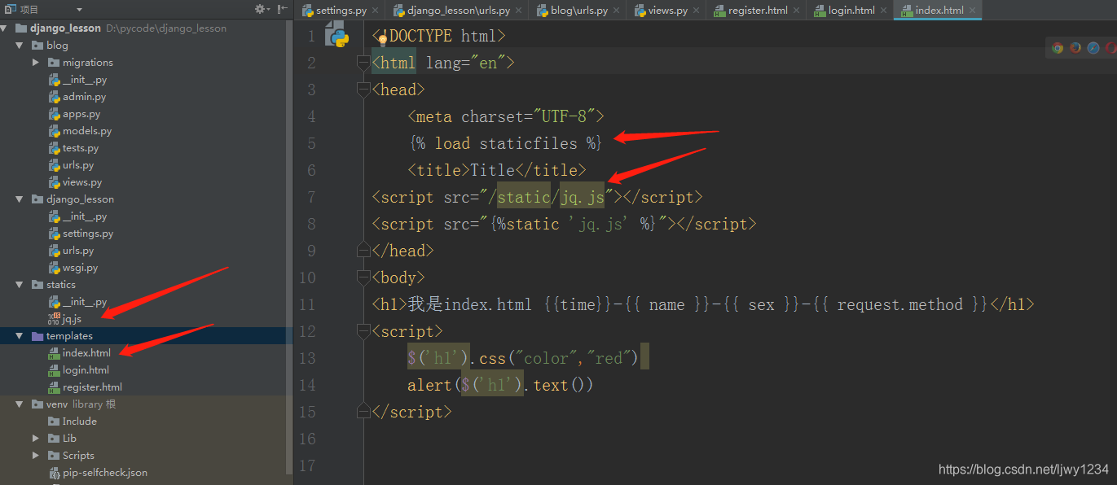Screen dimensions: 1117x485
Task: Close the settings.py editor tab
Action: click(x=375, y=11)
